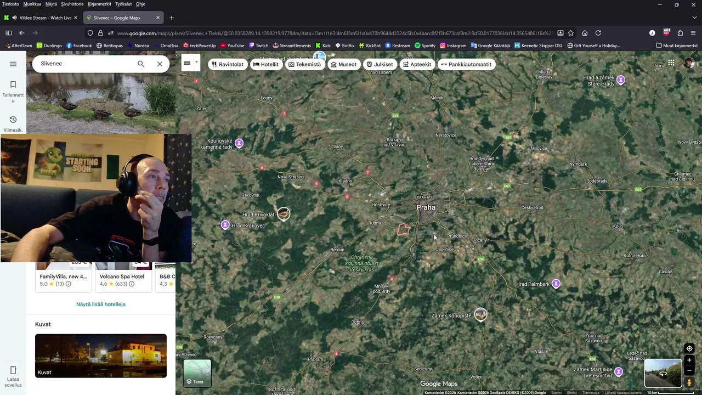Open Spotify bookmark
This screenshot has height=395, width=702.
pyautogui.click(x=424, y=46)
